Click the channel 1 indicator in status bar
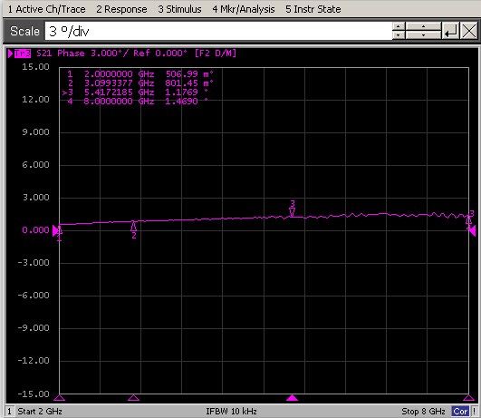 tap(9, 412)
